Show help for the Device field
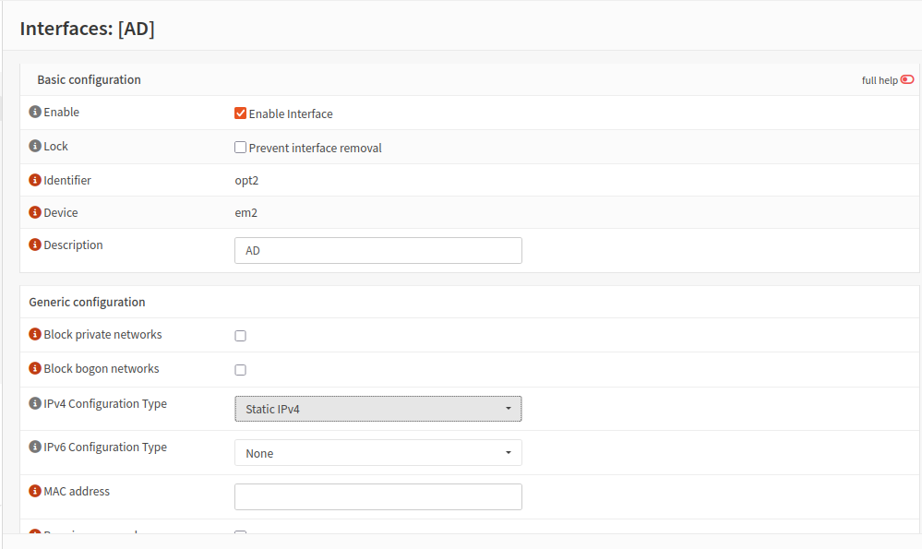The height and width of the screenshot is (549, 922). point(35,213)
